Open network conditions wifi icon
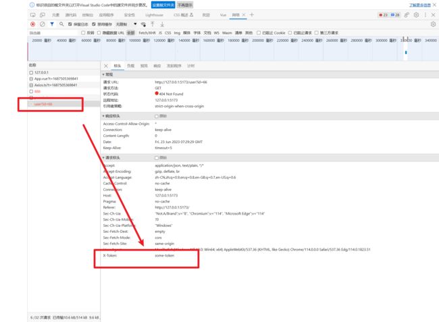The height and width of the screenshot is (322, 439). pyautogui.click(x=143, y=24)
